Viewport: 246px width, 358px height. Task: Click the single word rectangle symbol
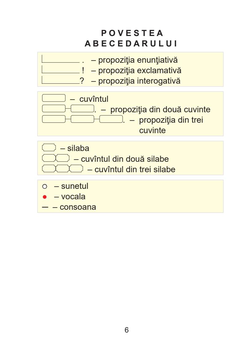(54, 98)
